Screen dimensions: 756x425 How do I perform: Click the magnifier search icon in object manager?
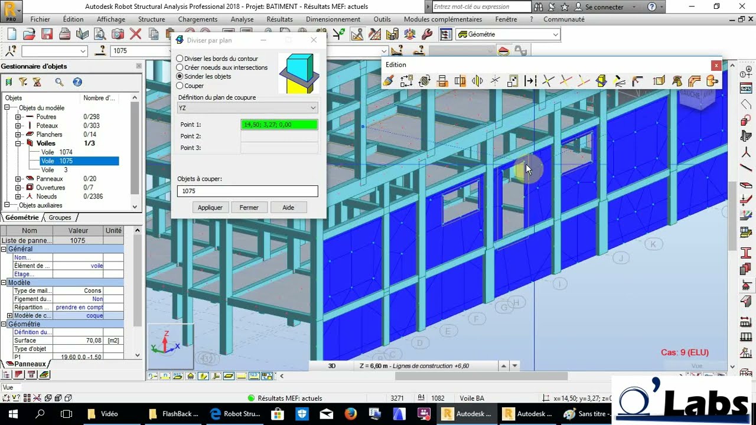click(x=59, y=82)
